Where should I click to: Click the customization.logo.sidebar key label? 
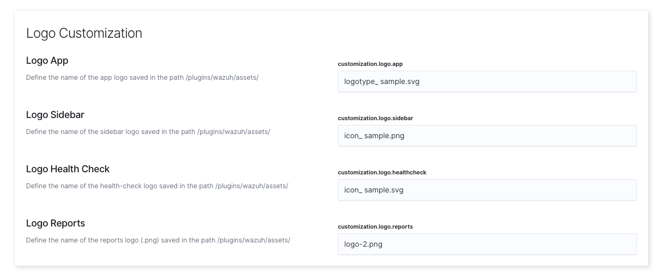coord(375,118)
